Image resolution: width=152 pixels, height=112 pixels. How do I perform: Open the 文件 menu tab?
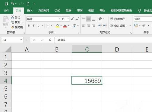point(6,10)
